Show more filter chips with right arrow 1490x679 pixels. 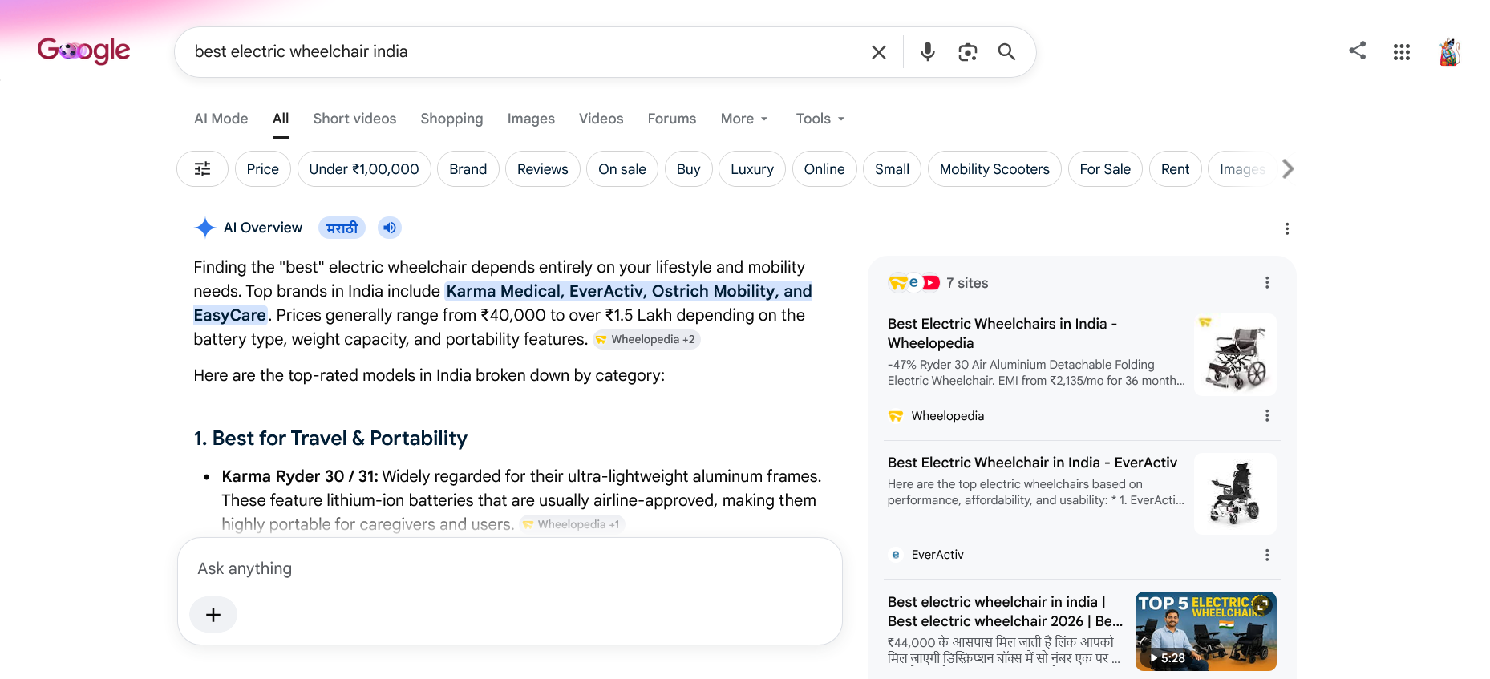[x=1288, y=169]
